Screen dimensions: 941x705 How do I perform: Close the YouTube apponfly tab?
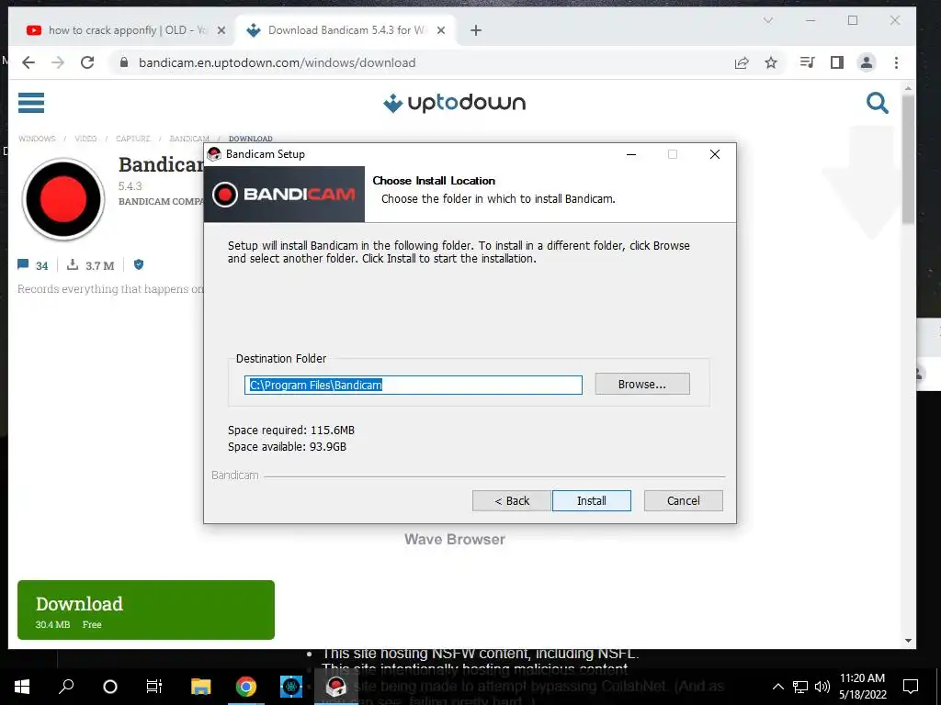(x=221, y=30)
